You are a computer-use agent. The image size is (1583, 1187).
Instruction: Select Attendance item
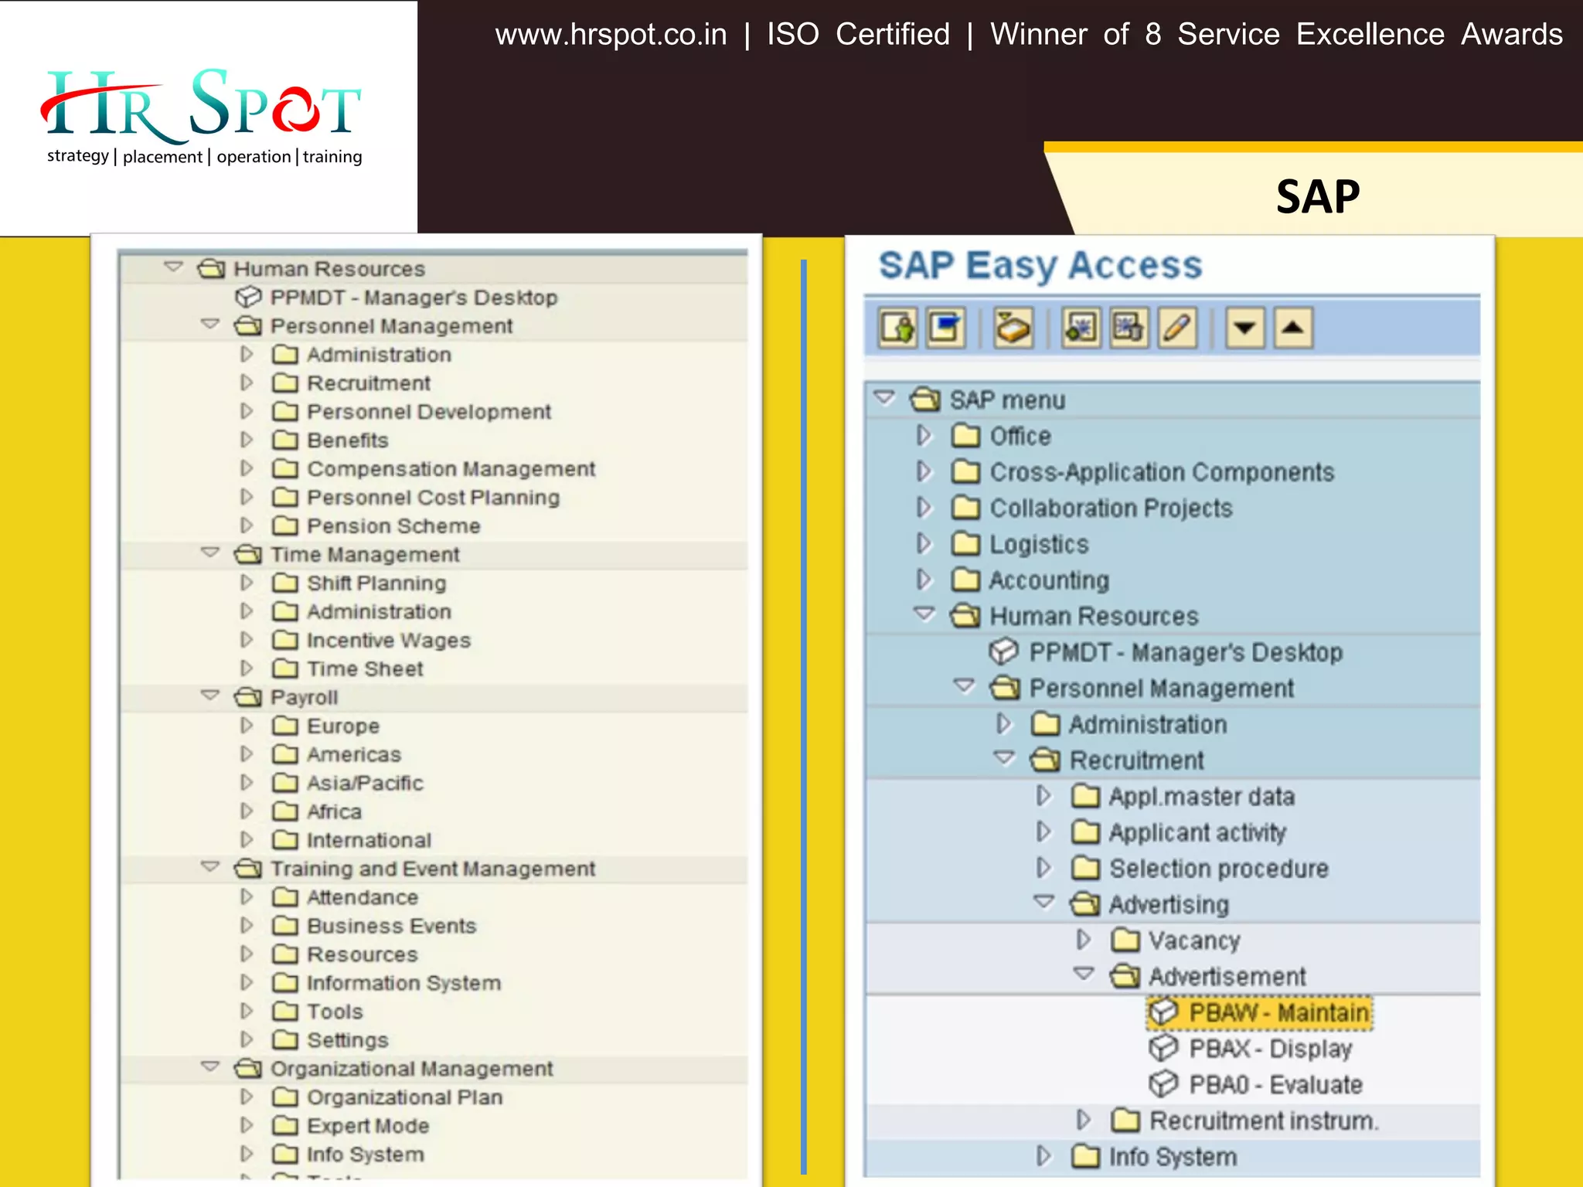pos(363,897)
